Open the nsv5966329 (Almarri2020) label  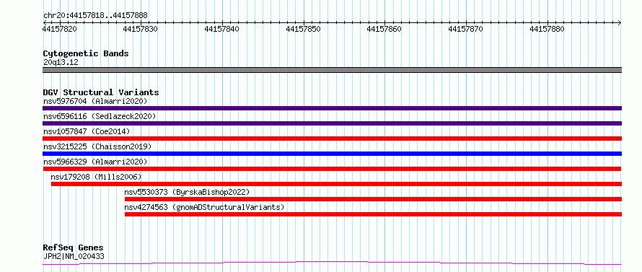[95, 162]
